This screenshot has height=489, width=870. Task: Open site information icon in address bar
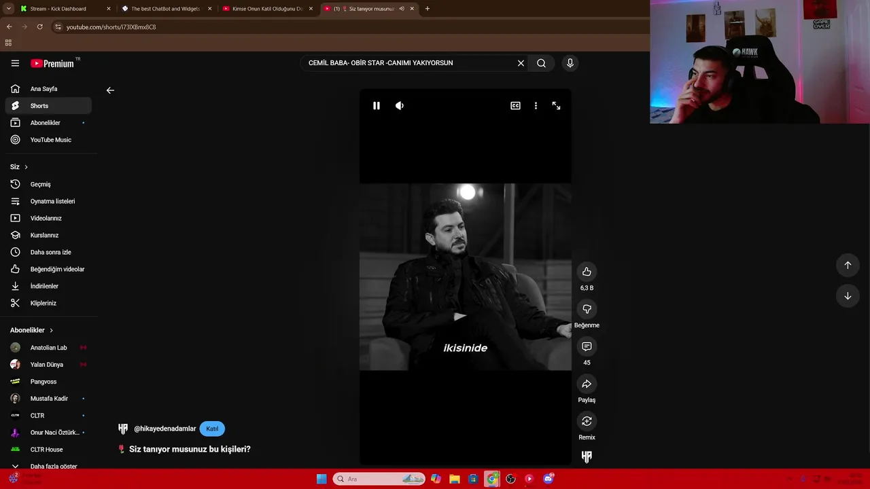(58, 27)
